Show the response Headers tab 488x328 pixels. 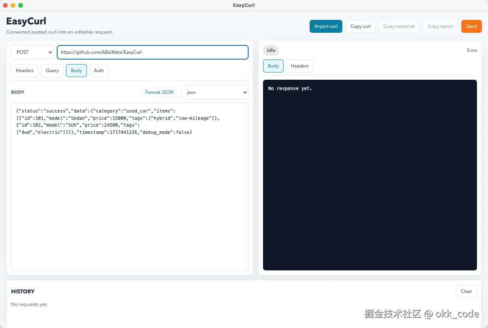point(300,66)
